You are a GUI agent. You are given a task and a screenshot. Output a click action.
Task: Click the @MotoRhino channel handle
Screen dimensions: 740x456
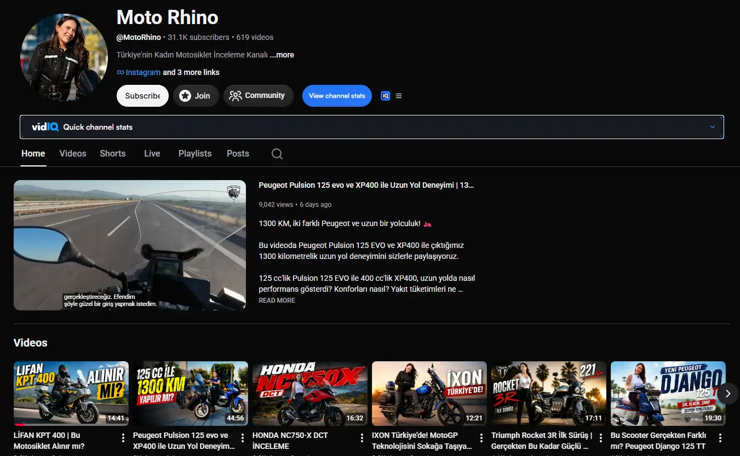pyautogui.click(x=139, y=37)
